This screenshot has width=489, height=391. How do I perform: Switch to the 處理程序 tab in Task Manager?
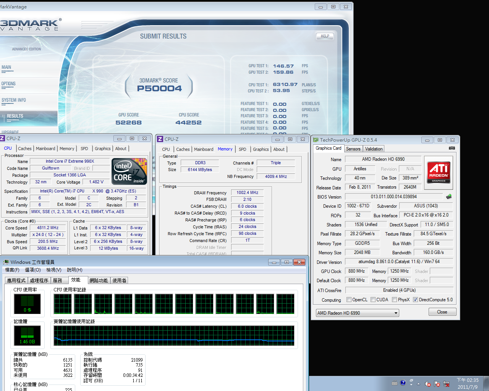[x=39, y=280]
